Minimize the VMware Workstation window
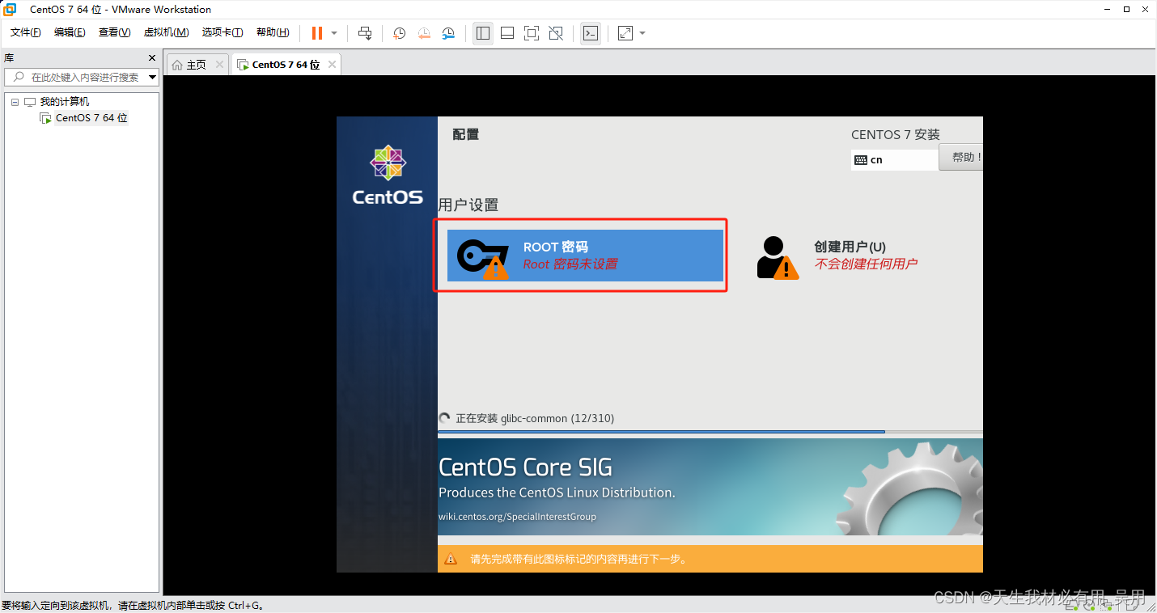This screenshot has width=1157, height=613. click(1107, 9)
